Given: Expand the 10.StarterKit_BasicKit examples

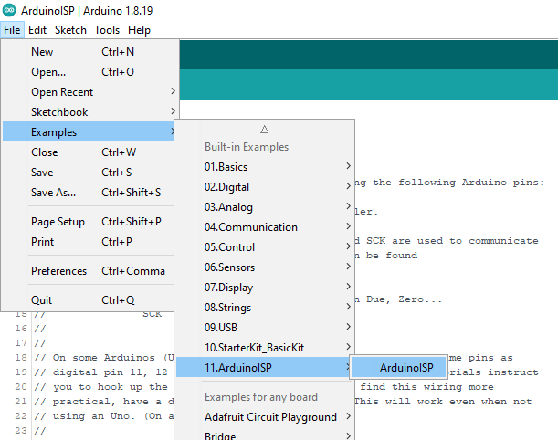Looking at the screenshot, I should pyautogui.click(x=265, y=348).
